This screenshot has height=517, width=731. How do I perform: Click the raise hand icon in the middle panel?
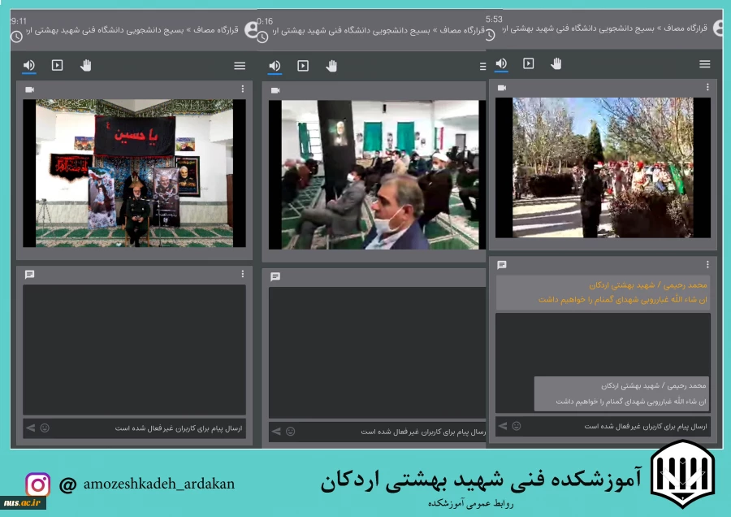coord(331,66)
